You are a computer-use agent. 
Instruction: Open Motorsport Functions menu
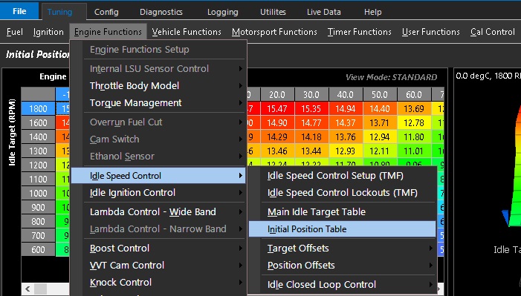274,32
